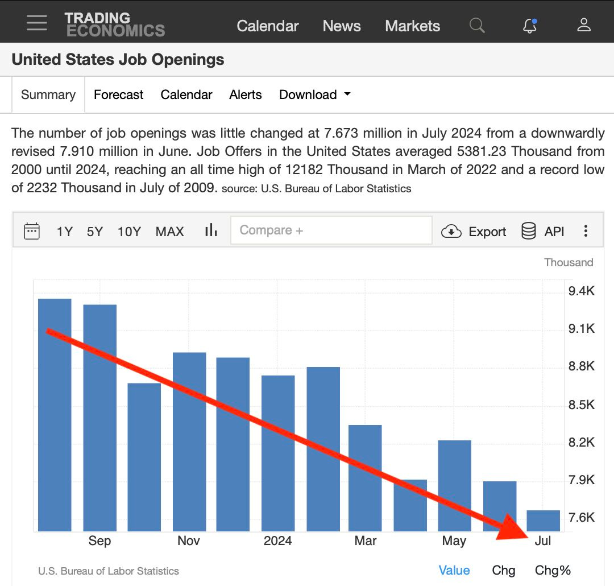Go to Markets in top navigation
614x586 pixels.
click(412, 26)
